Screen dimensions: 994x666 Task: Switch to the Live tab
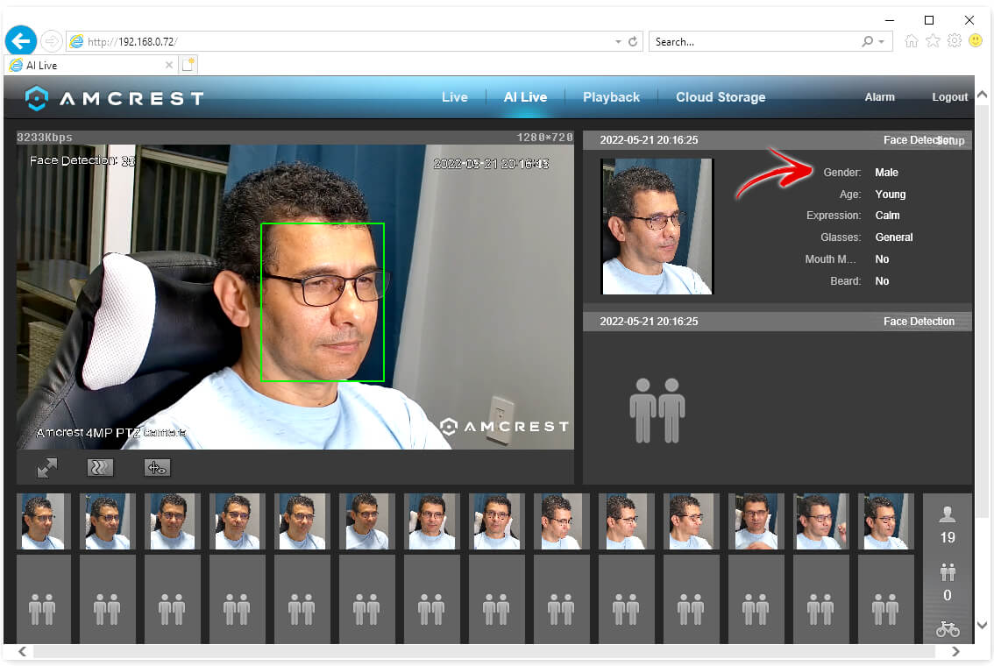454,97
